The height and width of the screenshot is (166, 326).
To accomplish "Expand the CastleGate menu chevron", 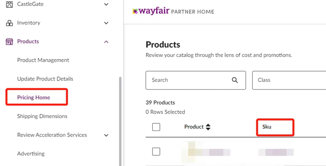I will (106, 5).
